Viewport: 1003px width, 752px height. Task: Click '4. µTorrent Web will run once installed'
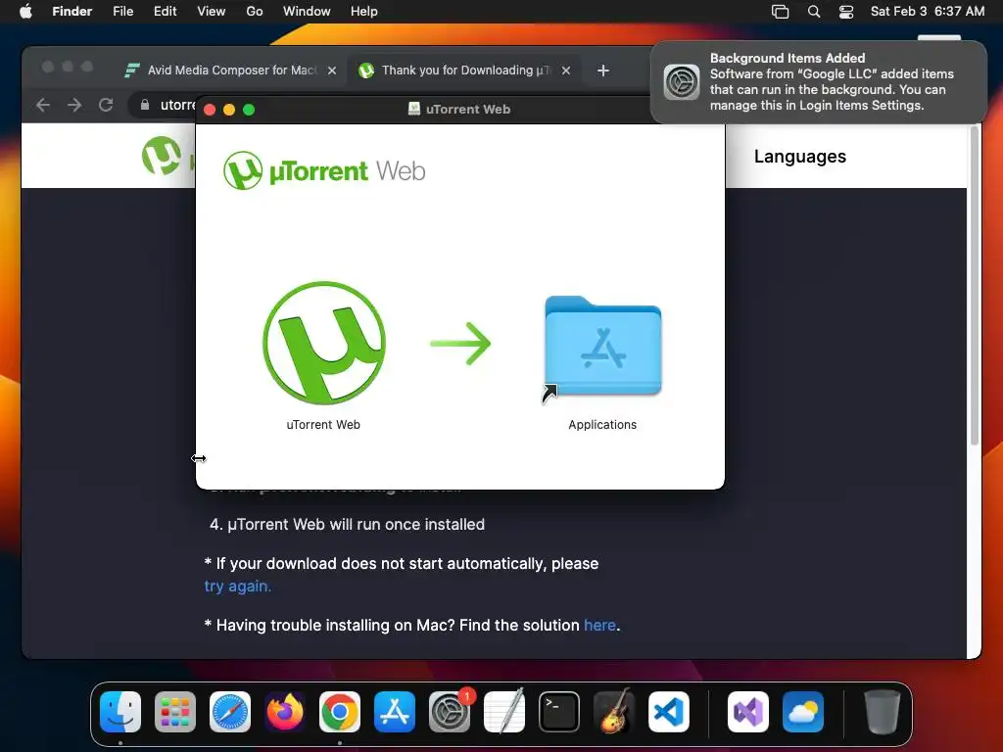point(348,525)
